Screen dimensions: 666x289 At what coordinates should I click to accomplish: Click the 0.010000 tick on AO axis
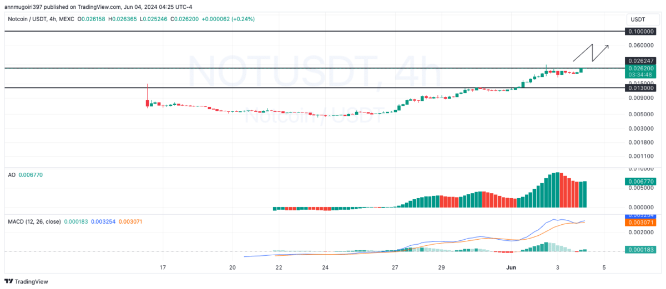(x=640, y=168)
